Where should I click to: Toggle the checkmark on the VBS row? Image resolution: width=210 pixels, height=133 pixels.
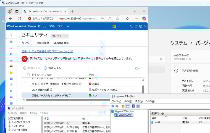point(28,96)
